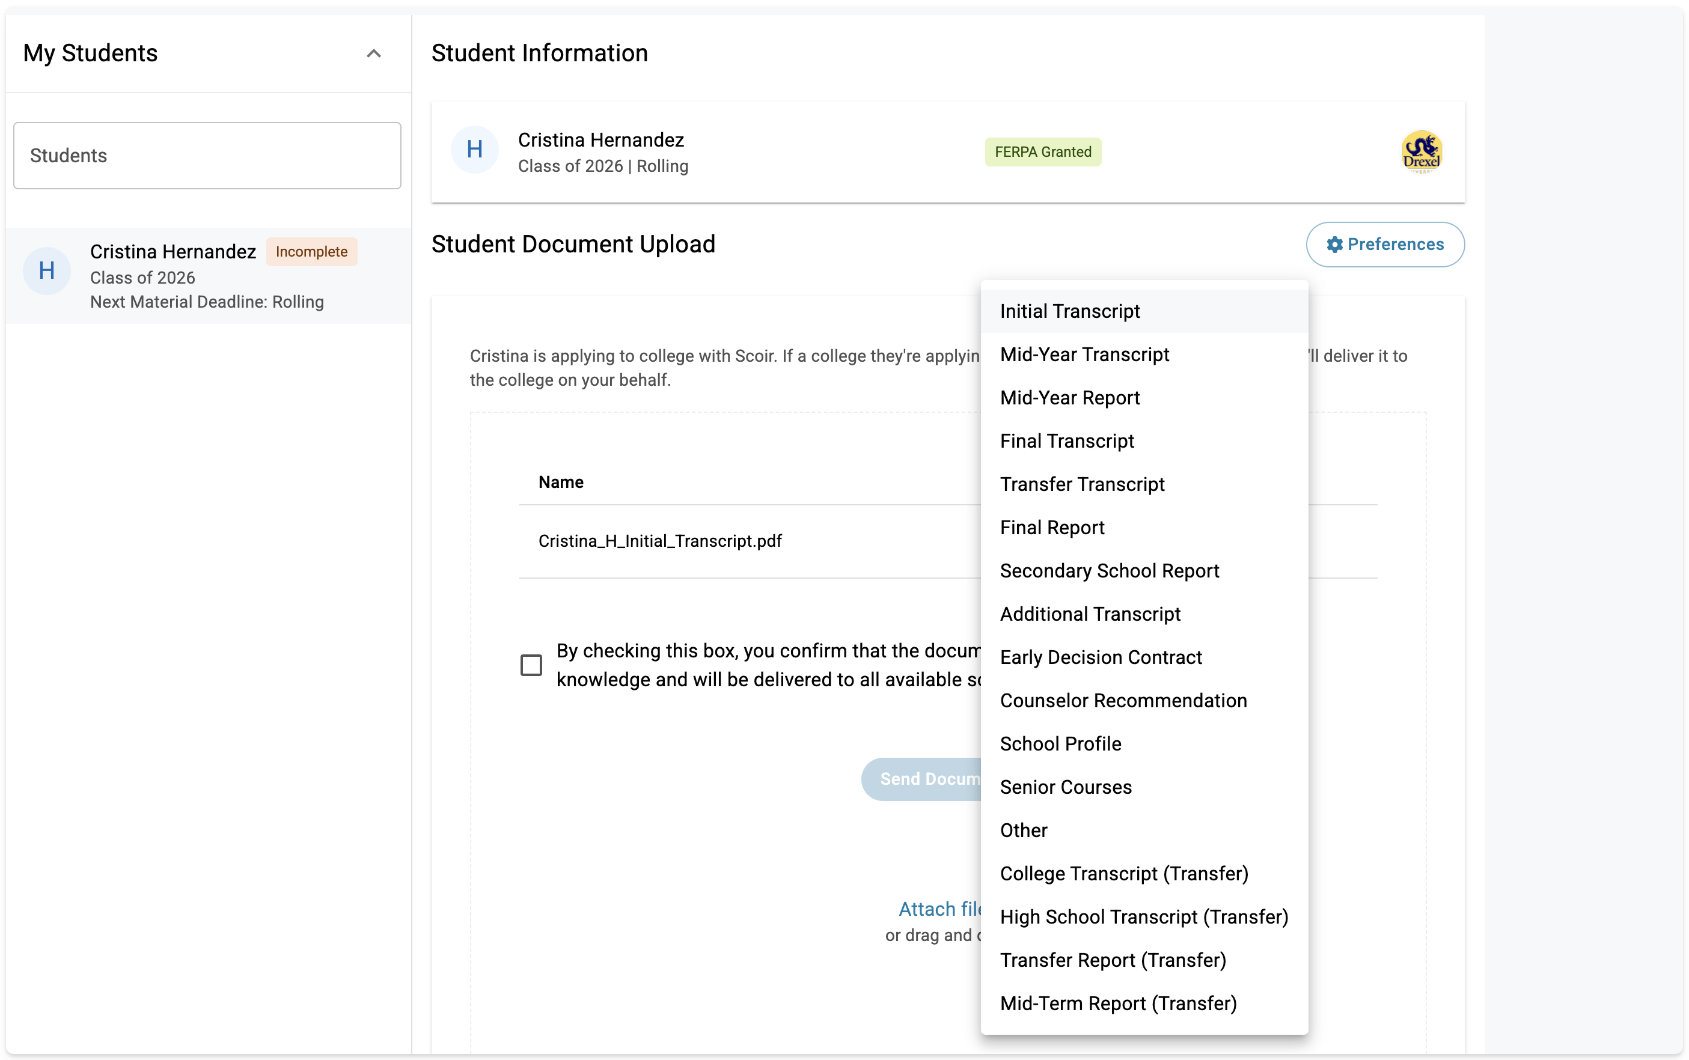1689x1060 pixels.
Task: Focus the Students search field
Action: (207, 156)
